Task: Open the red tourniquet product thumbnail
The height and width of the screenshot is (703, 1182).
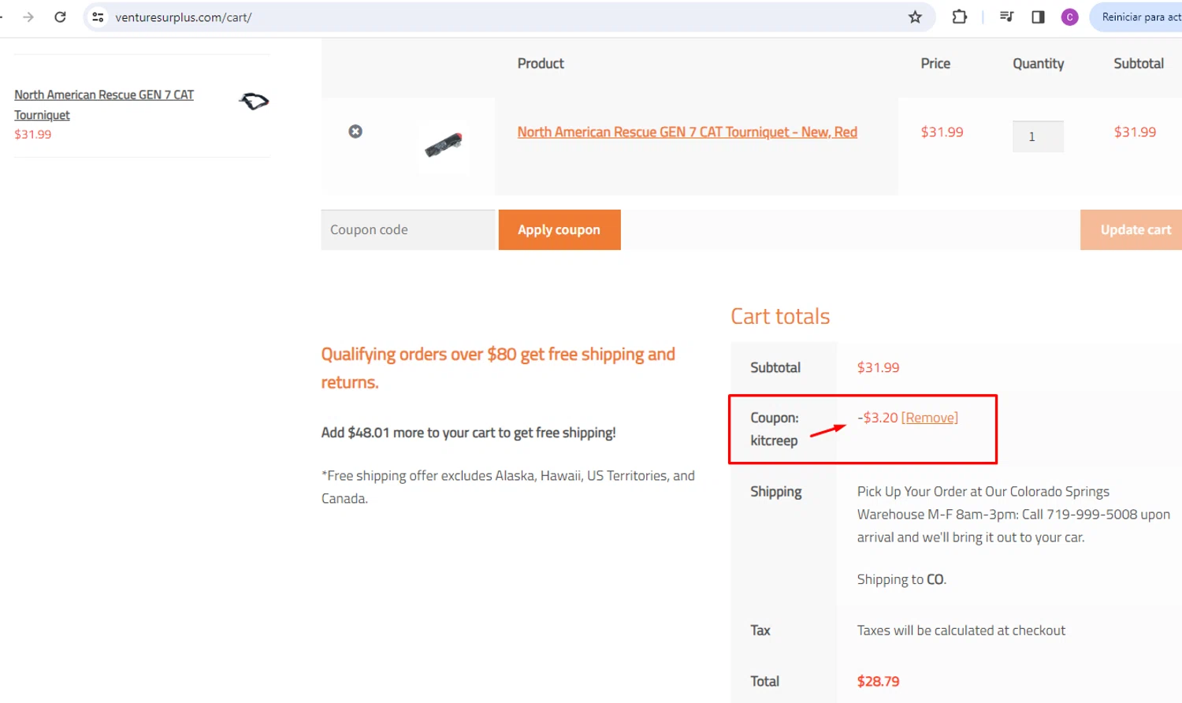Action: click(444, 145)
